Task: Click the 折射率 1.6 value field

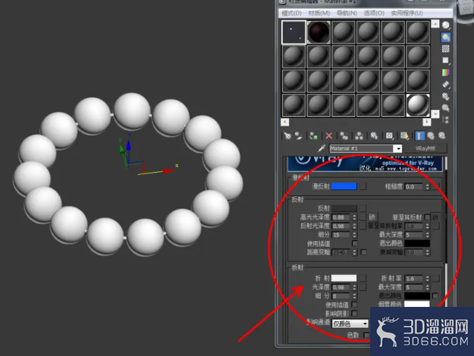Action: [414, 279]
